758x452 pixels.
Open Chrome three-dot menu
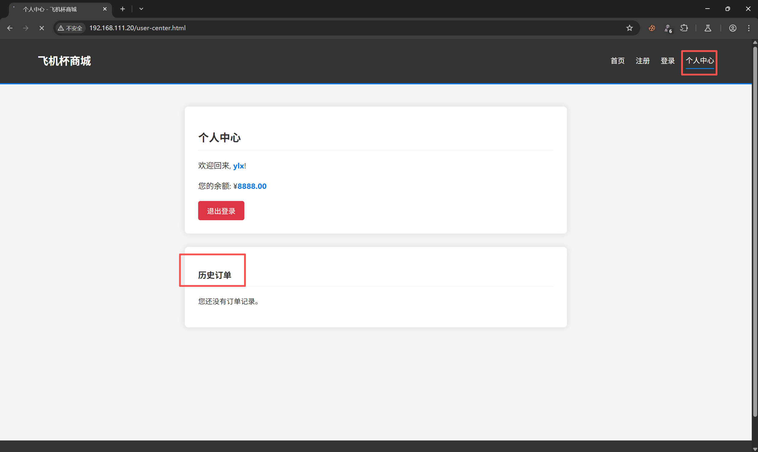pos(749,28)
